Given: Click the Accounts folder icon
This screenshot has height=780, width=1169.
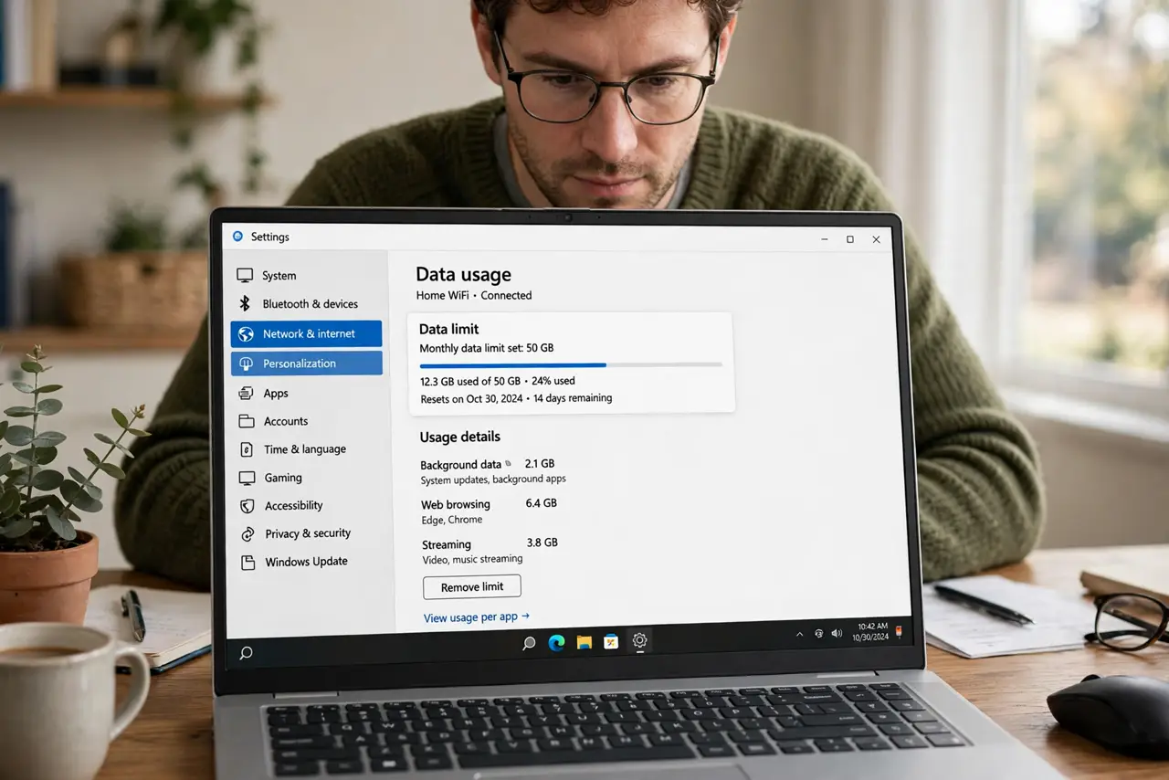Looking at the screenshot, I should click(x=246, y=421).
